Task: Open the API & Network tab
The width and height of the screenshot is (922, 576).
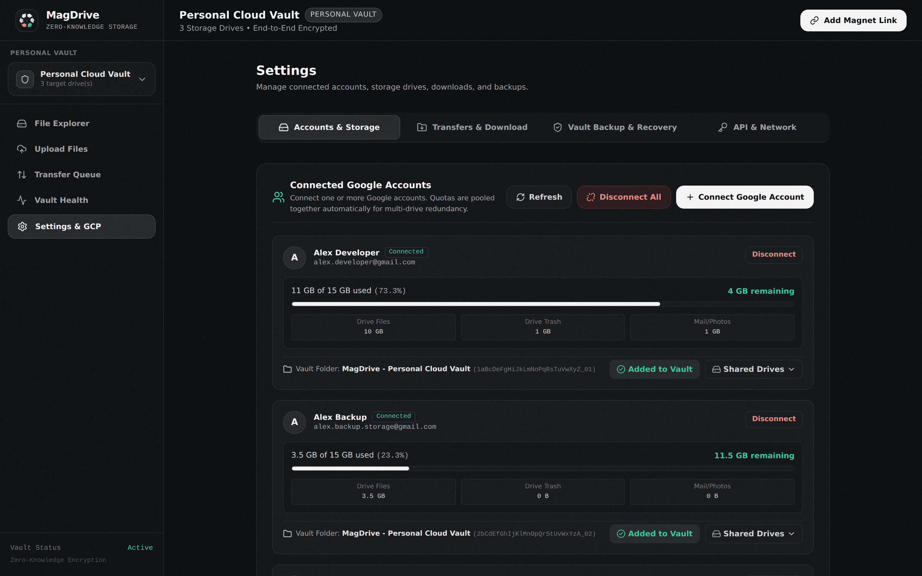Action: click(x=757, y=127)
